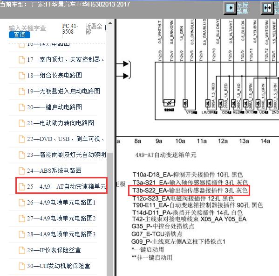Open 22—DVD、USB、倒车可视 entry

[x=66, y=139]
